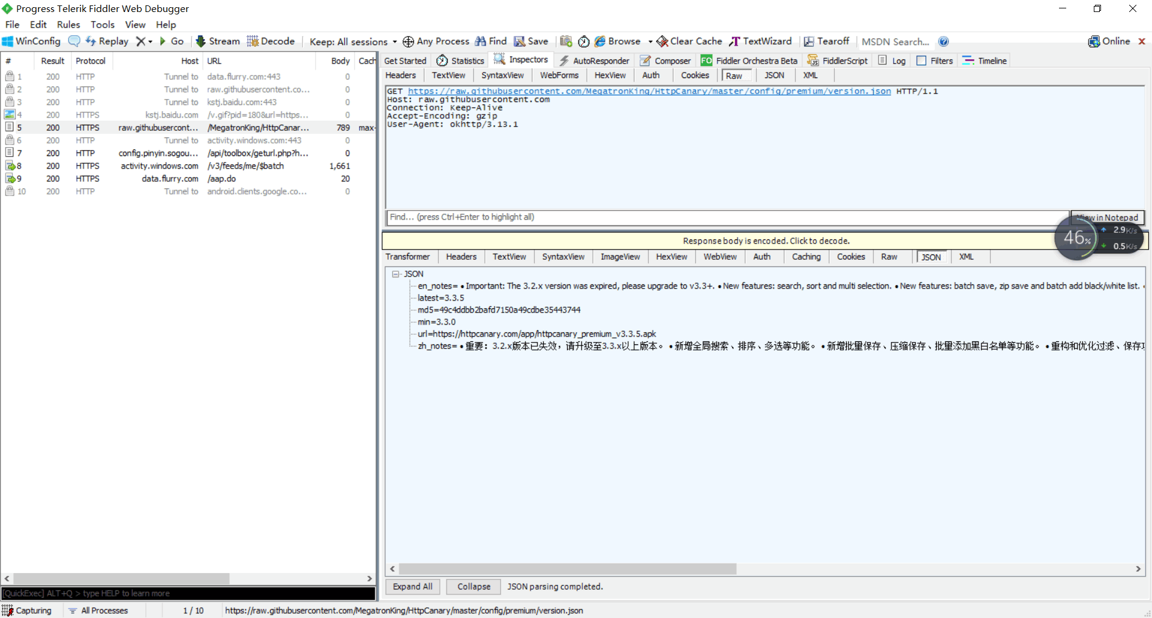Toggle Decode mode
1152x618 pixels.
click(x=271, y=41)
